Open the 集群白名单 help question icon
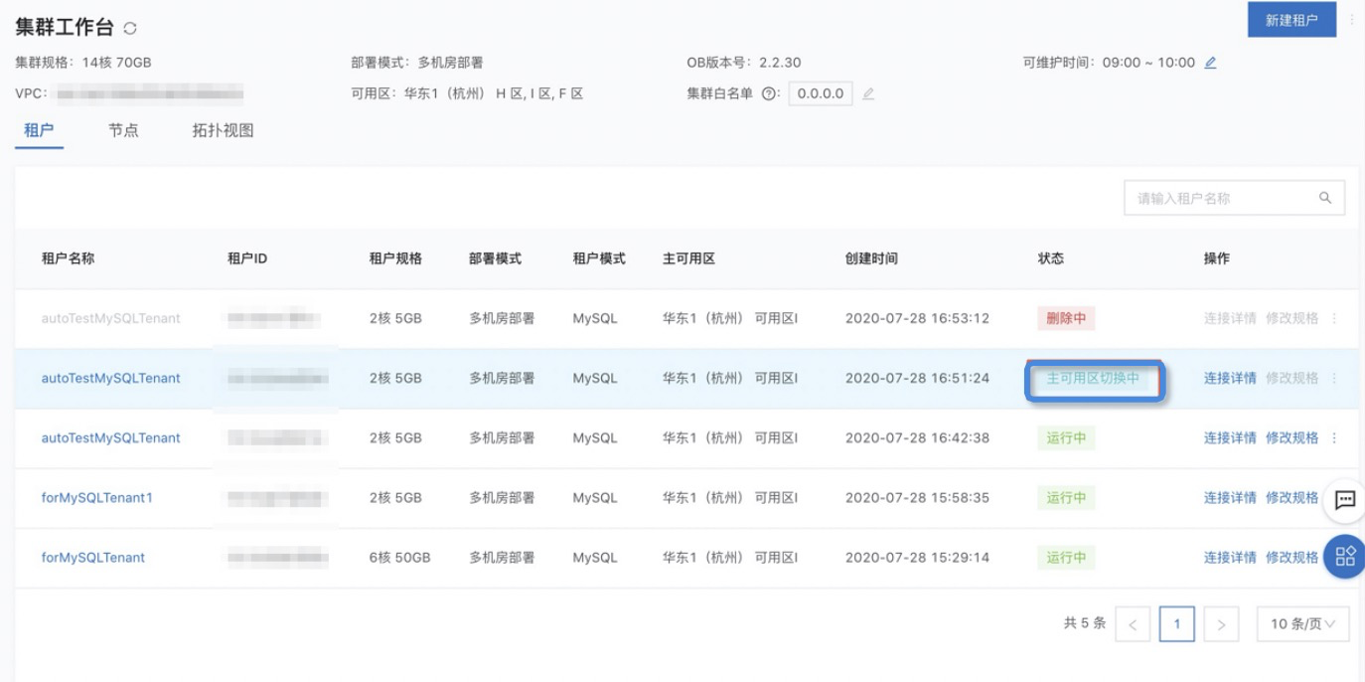1365x682 pixels. 768,94
